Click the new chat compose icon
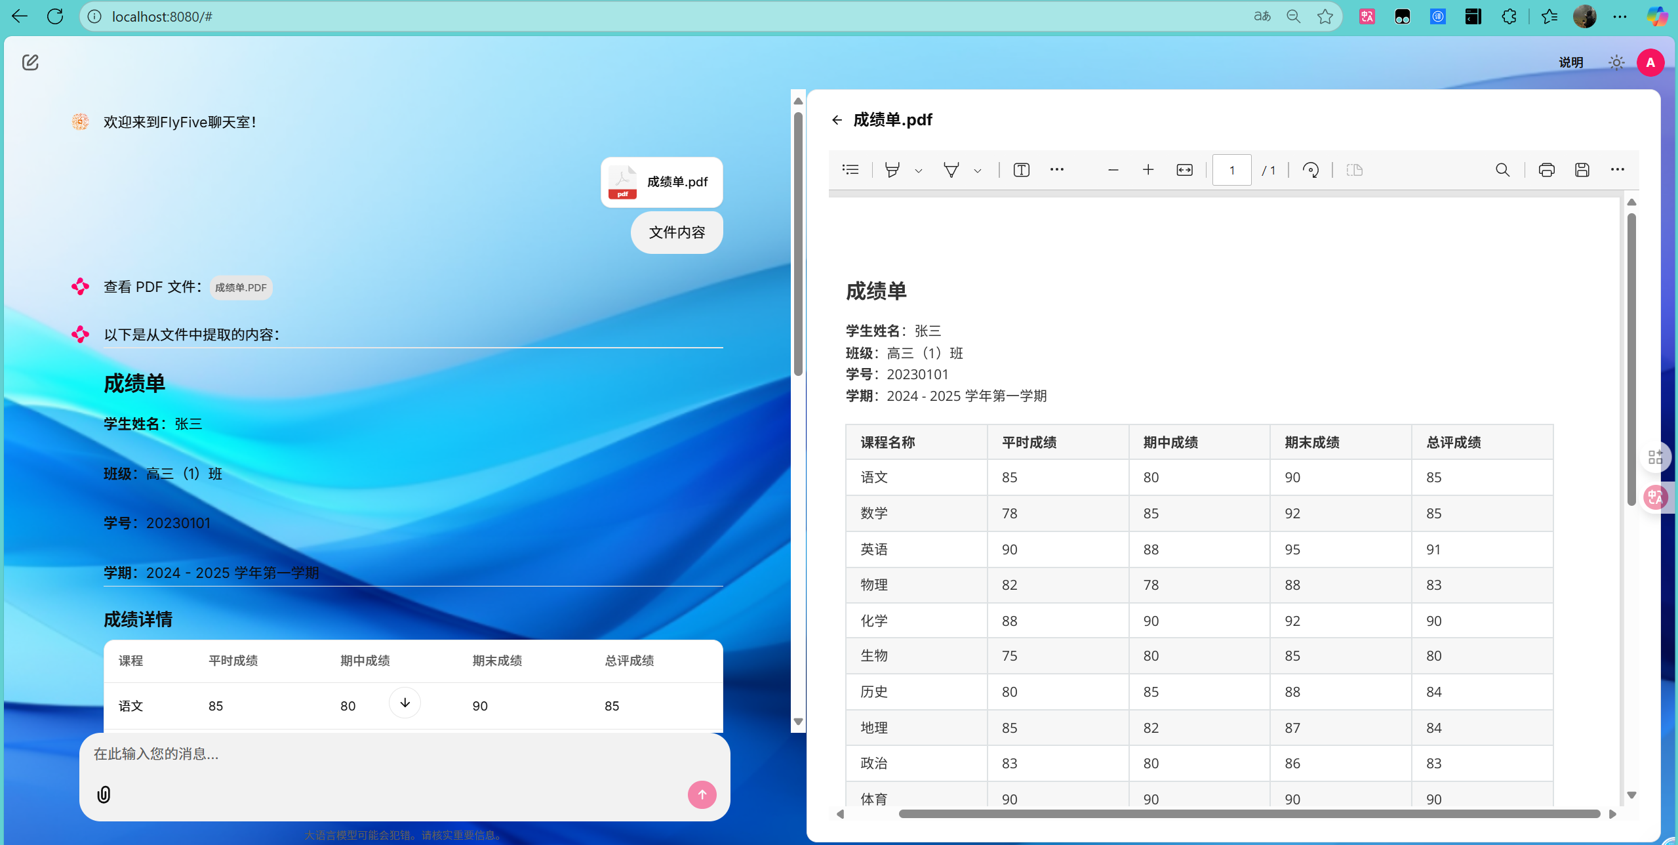Viewport: 1678px width, 845px height. tap(30, 62)
